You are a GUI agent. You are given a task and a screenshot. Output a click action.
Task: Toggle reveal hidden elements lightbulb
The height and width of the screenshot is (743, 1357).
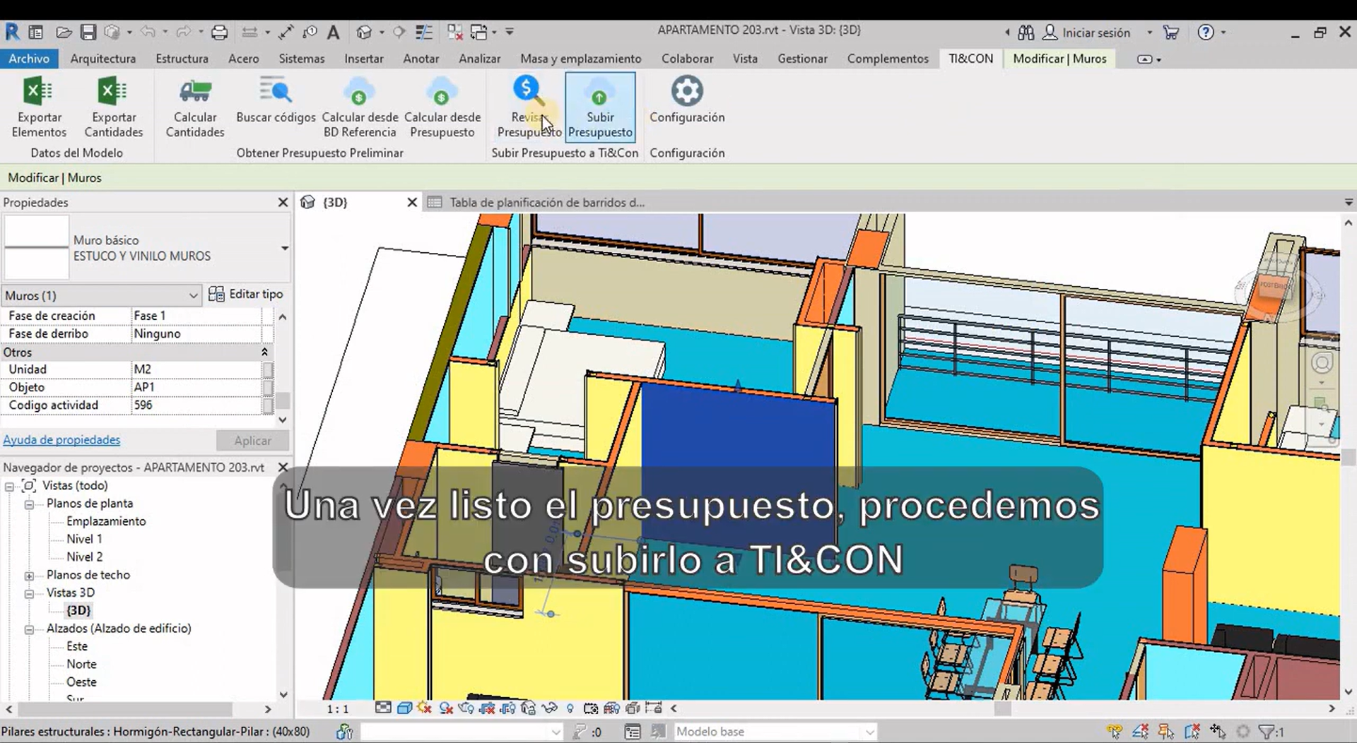tap(570, 708)
